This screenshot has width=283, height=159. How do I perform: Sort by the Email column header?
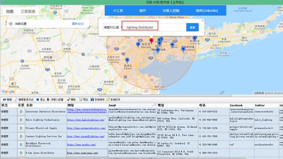[112, 105]
